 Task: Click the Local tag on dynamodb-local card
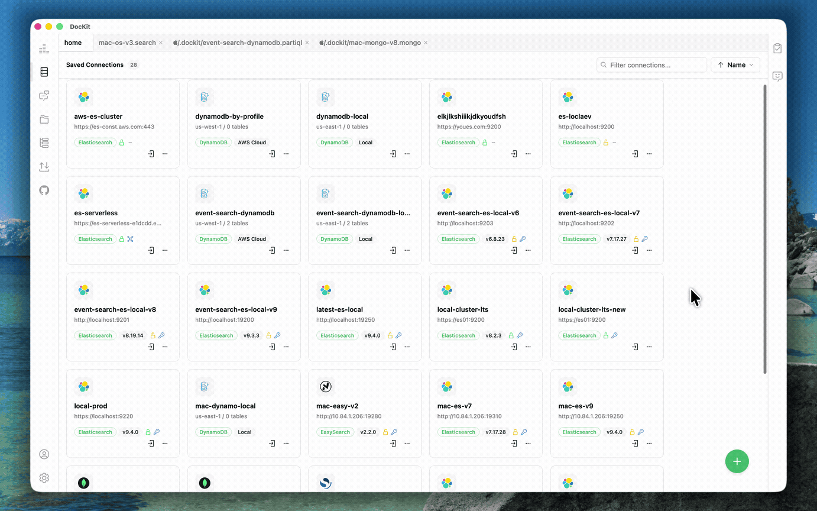pyautogui.click(x=366, y=143)
